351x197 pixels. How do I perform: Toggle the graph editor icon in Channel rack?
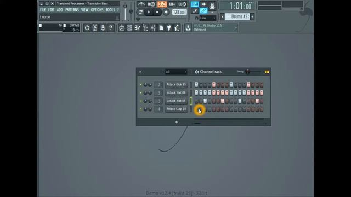coord(267,72)
